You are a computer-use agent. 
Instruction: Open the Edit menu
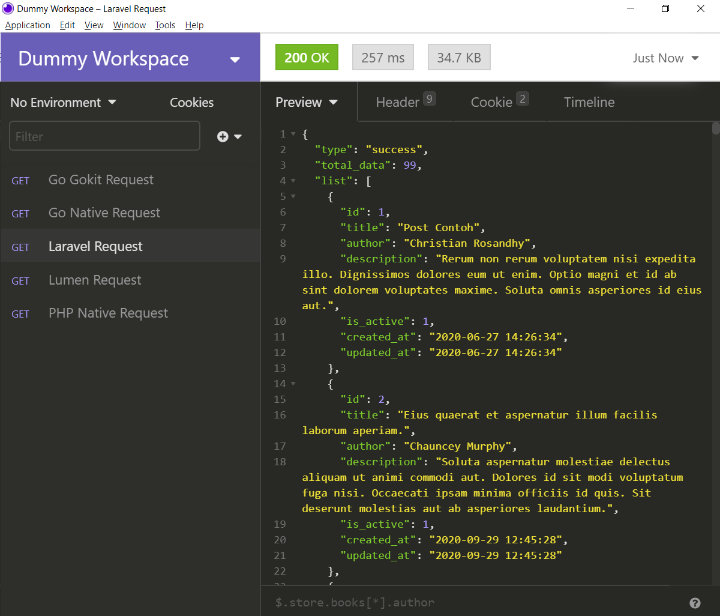point(67,25)
